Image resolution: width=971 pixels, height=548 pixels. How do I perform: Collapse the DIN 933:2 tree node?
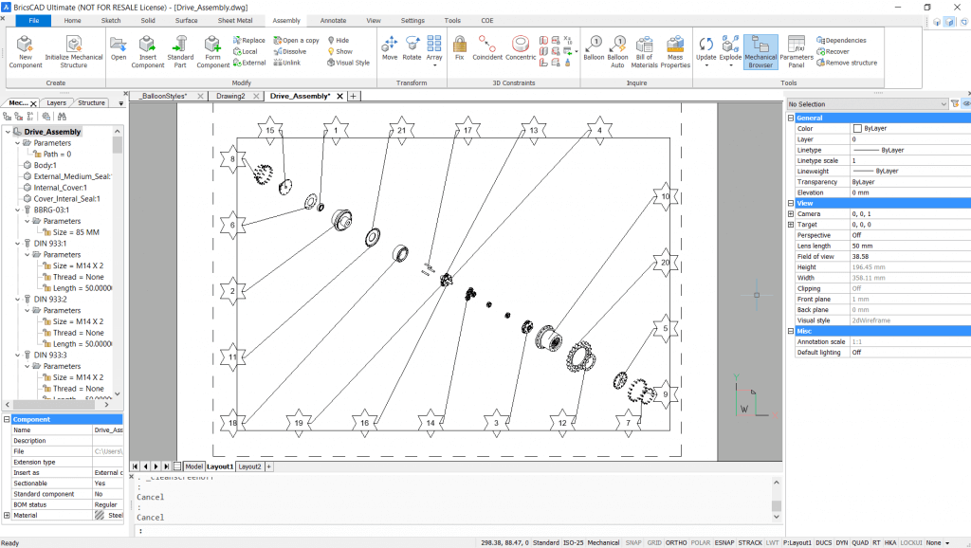pos(17,299)
